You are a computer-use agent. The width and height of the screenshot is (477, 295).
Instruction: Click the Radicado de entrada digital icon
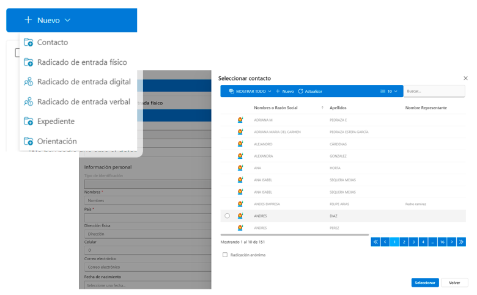pos(28,82)
